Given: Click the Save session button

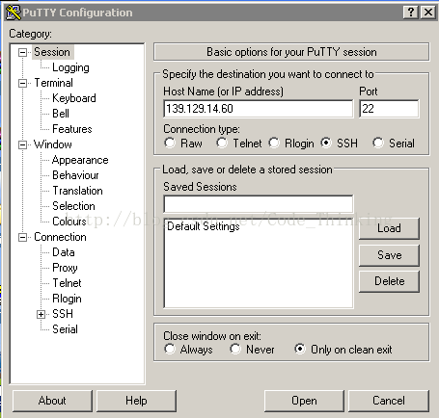Looking at the screenshot, I should click(x=389, y=255).
